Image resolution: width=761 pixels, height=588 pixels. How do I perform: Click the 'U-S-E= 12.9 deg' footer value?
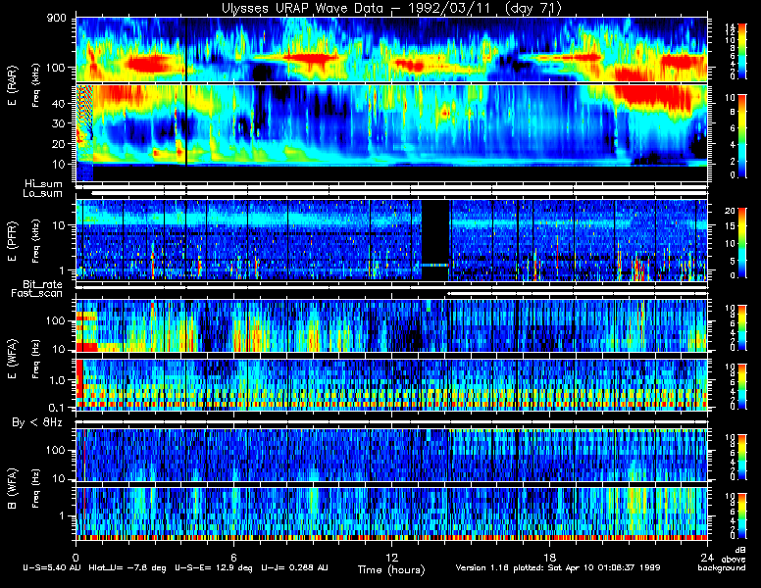[213, 567]
